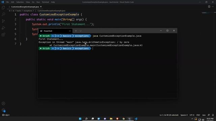The image size is (216, 121).
Task: Click the CustomizedExceptionExample class name in code
Action: click(59, 14)
